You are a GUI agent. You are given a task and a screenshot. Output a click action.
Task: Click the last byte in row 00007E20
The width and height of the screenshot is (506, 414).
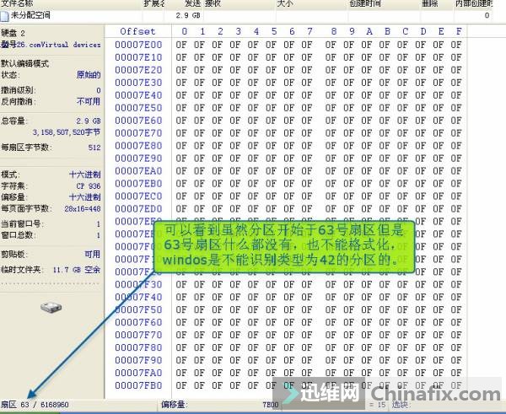[456, 70]
